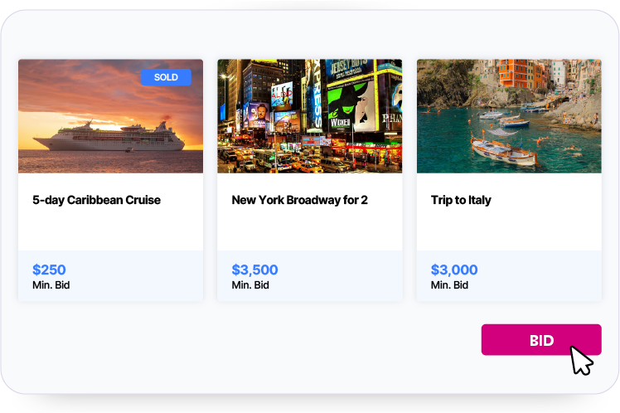Click the $3,000 minimum bid price

click(454, 270)
